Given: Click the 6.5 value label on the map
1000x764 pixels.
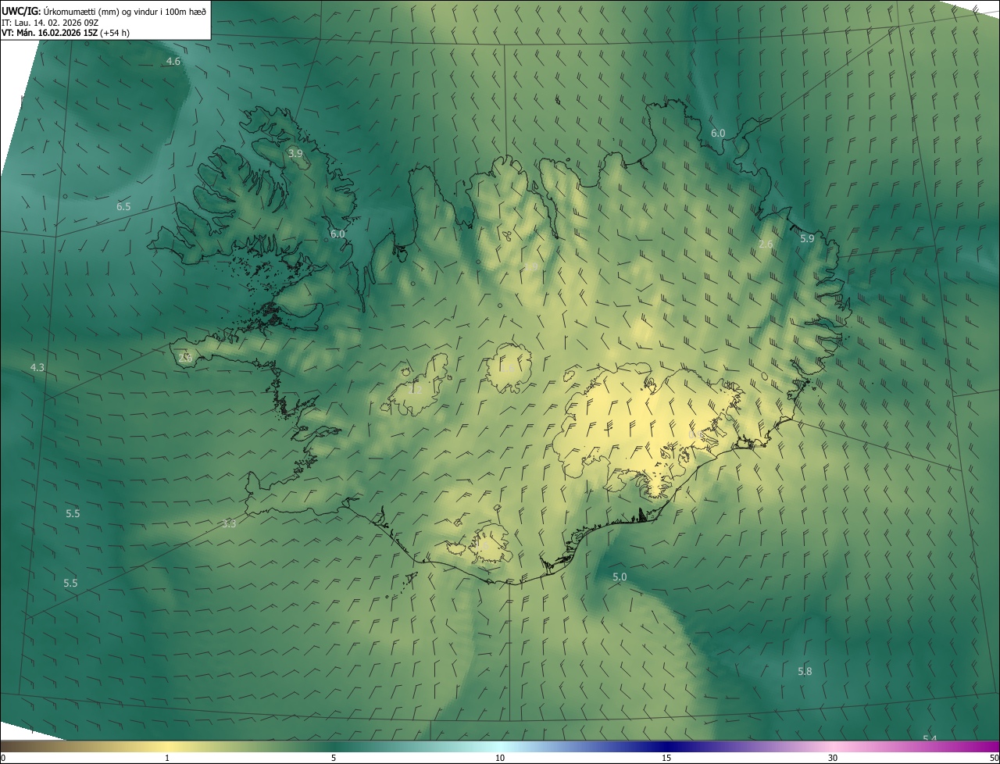Looking at the screenshot, I should (x=123, y=207).
